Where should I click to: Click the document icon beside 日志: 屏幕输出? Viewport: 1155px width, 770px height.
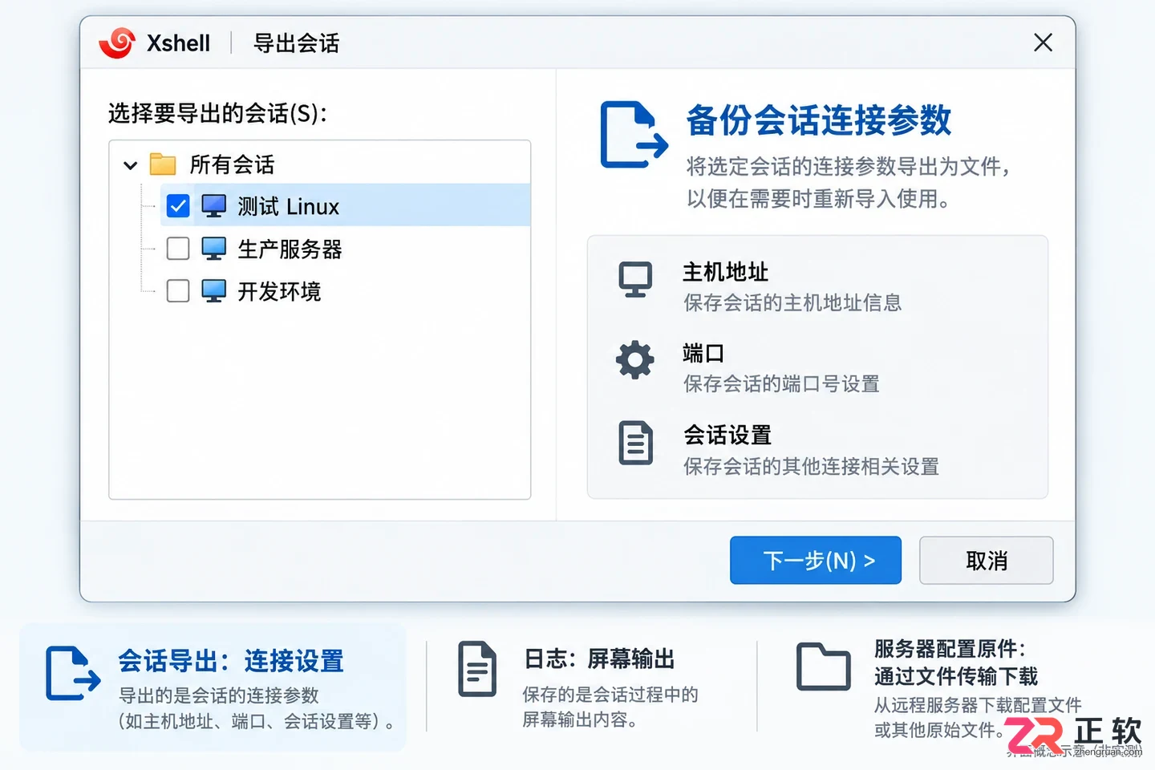[477, 669]
